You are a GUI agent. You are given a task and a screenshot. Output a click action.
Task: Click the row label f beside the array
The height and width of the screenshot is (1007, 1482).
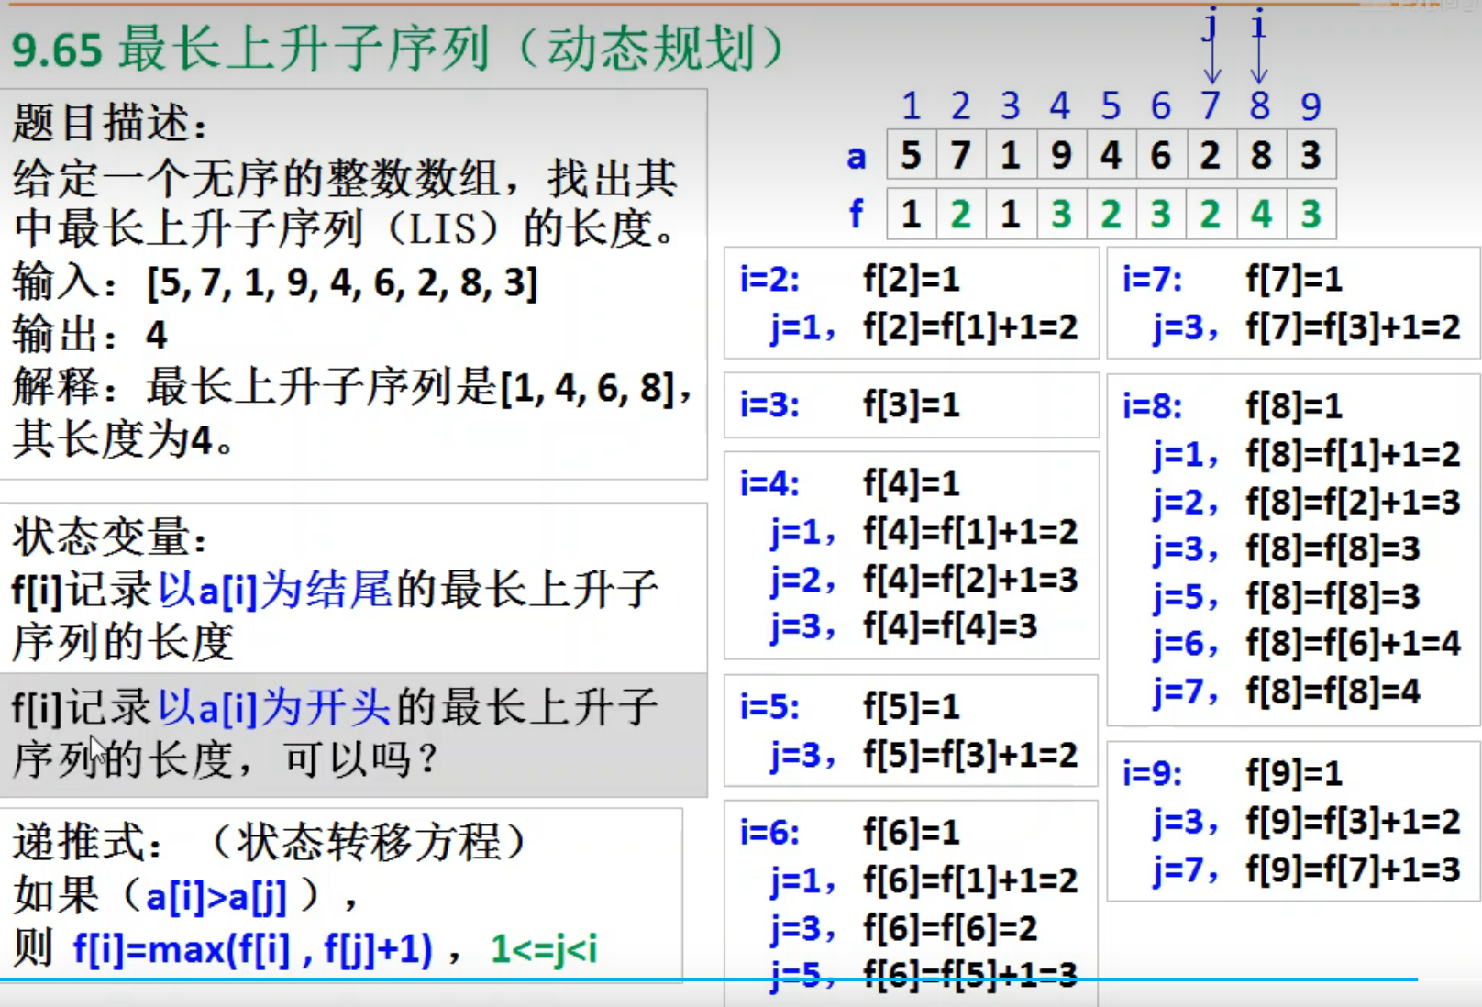point(857,214)
